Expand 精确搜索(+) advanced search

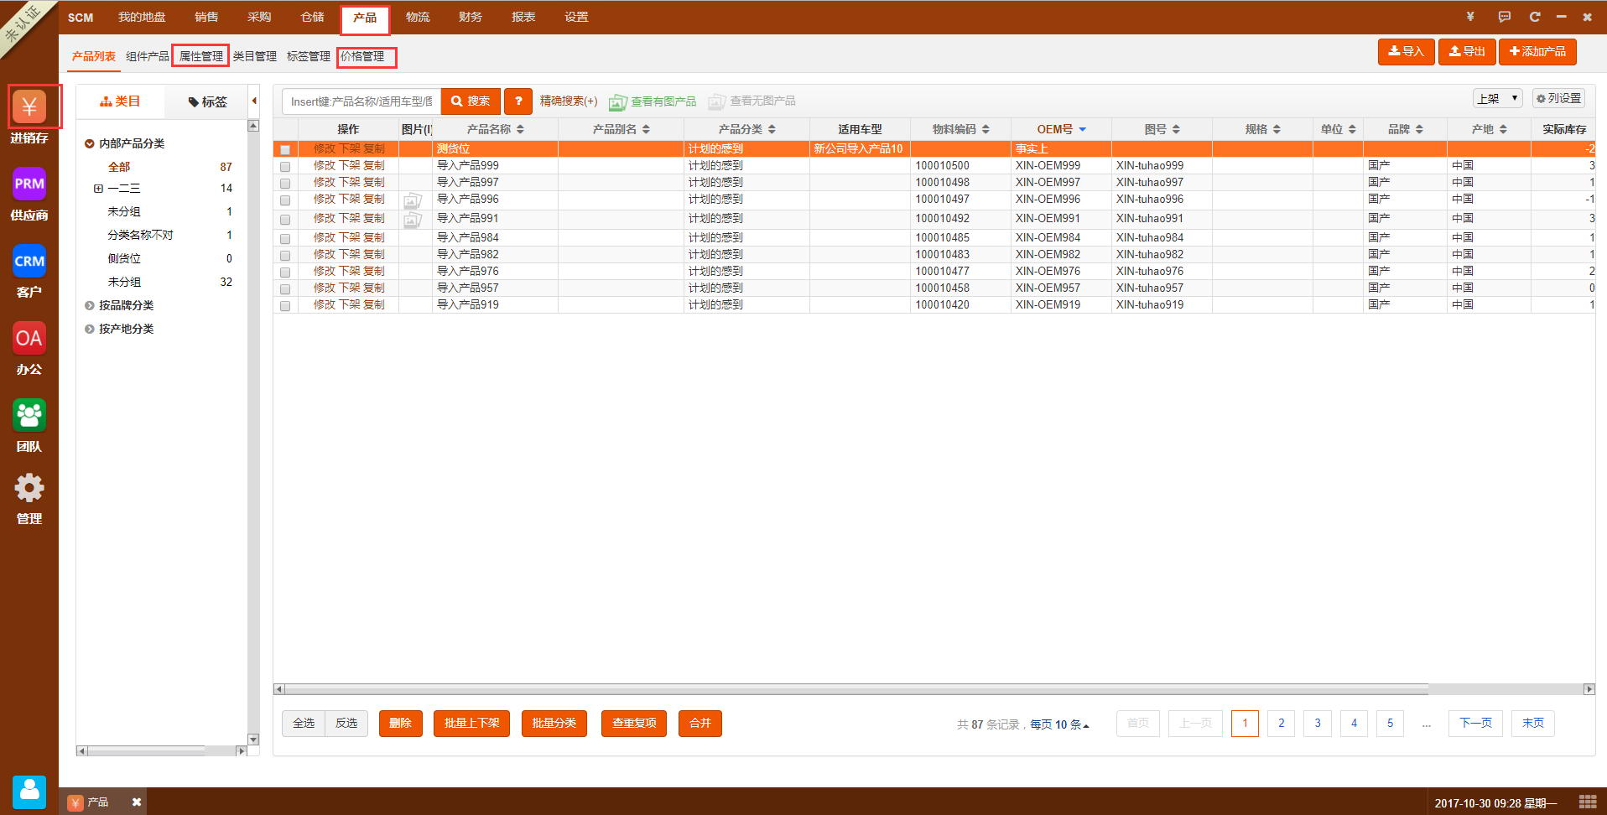(x=569, y=101)
